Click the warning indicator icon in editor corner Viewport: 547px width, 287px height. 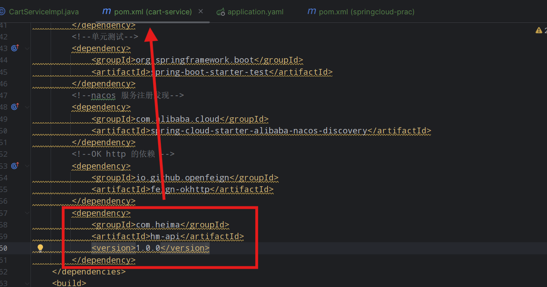539,30
